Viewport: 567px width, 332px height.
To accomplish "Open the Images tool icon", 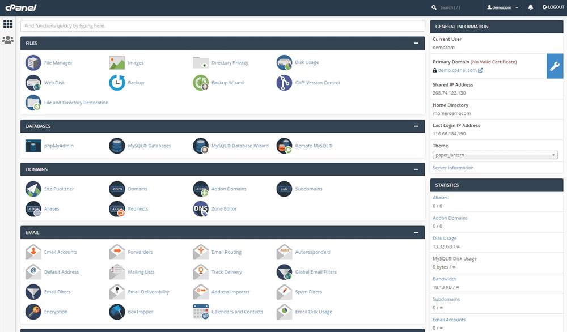I will click(117, 63).
